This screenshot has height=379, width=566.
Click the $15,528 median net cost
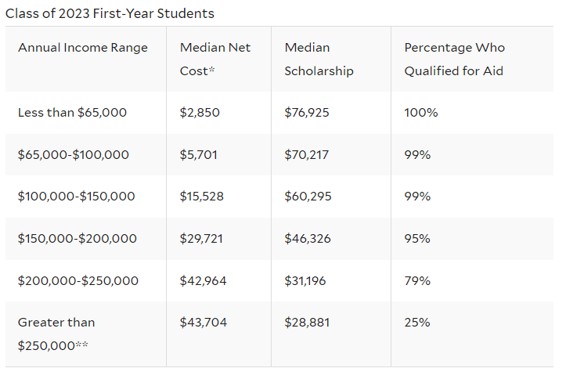coord(202,197)
